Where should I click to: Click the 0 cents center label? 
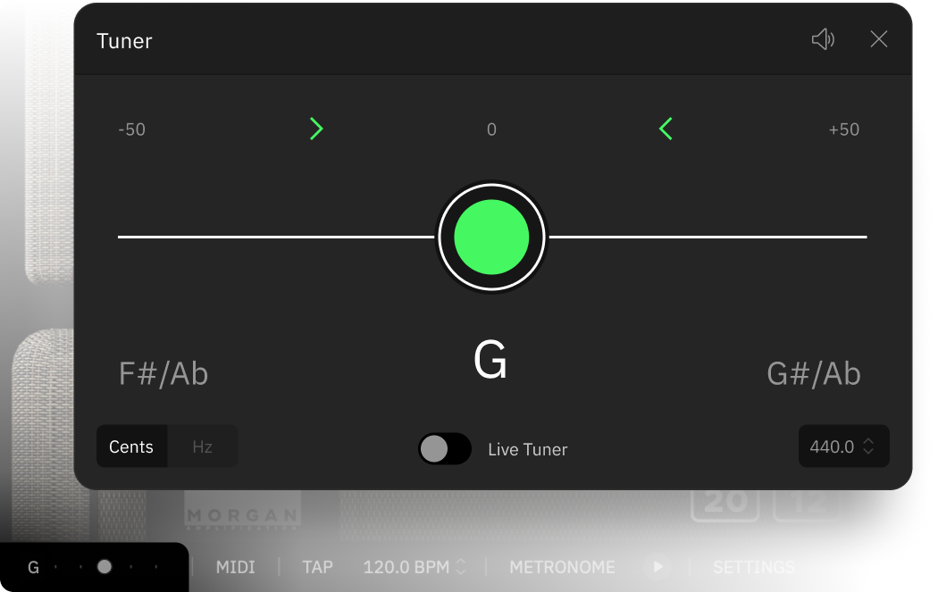point(491,129)
